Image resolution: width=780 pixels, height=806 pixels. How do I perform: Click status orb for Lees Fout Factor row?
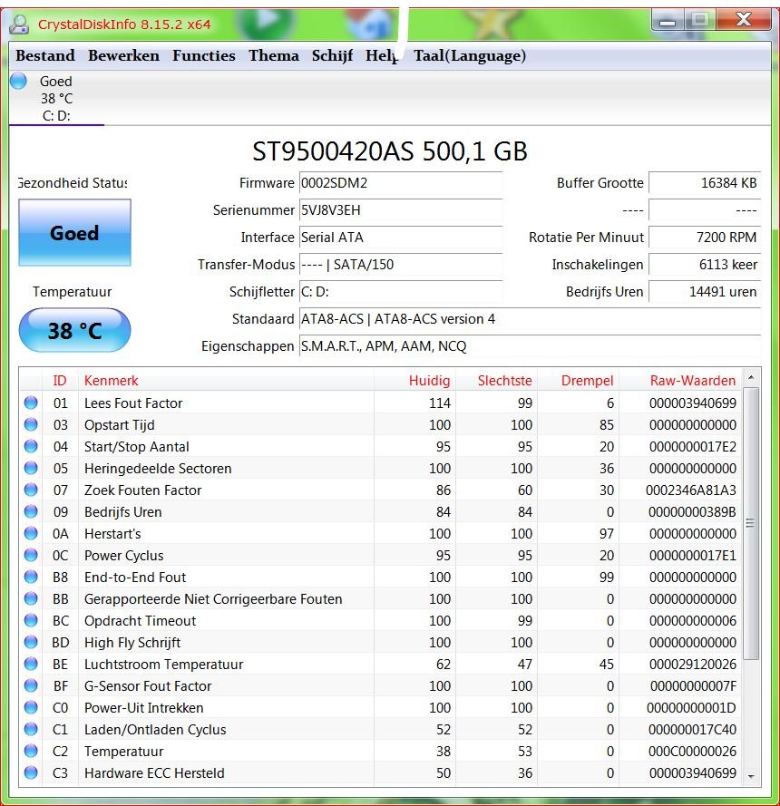[x=31, y=403]
